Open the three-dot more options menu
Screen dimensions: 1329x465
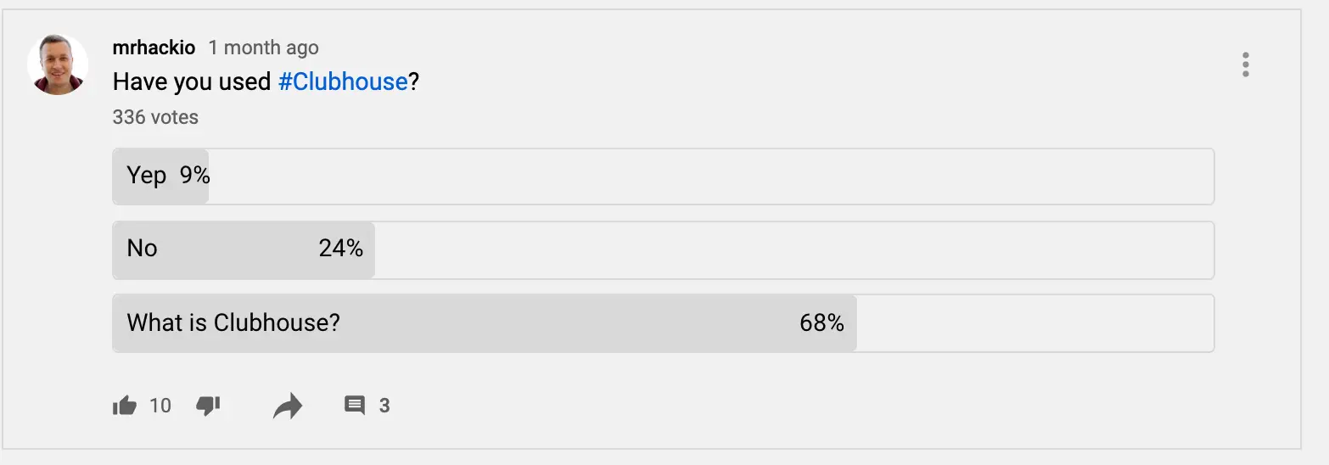pos(1245,64)
